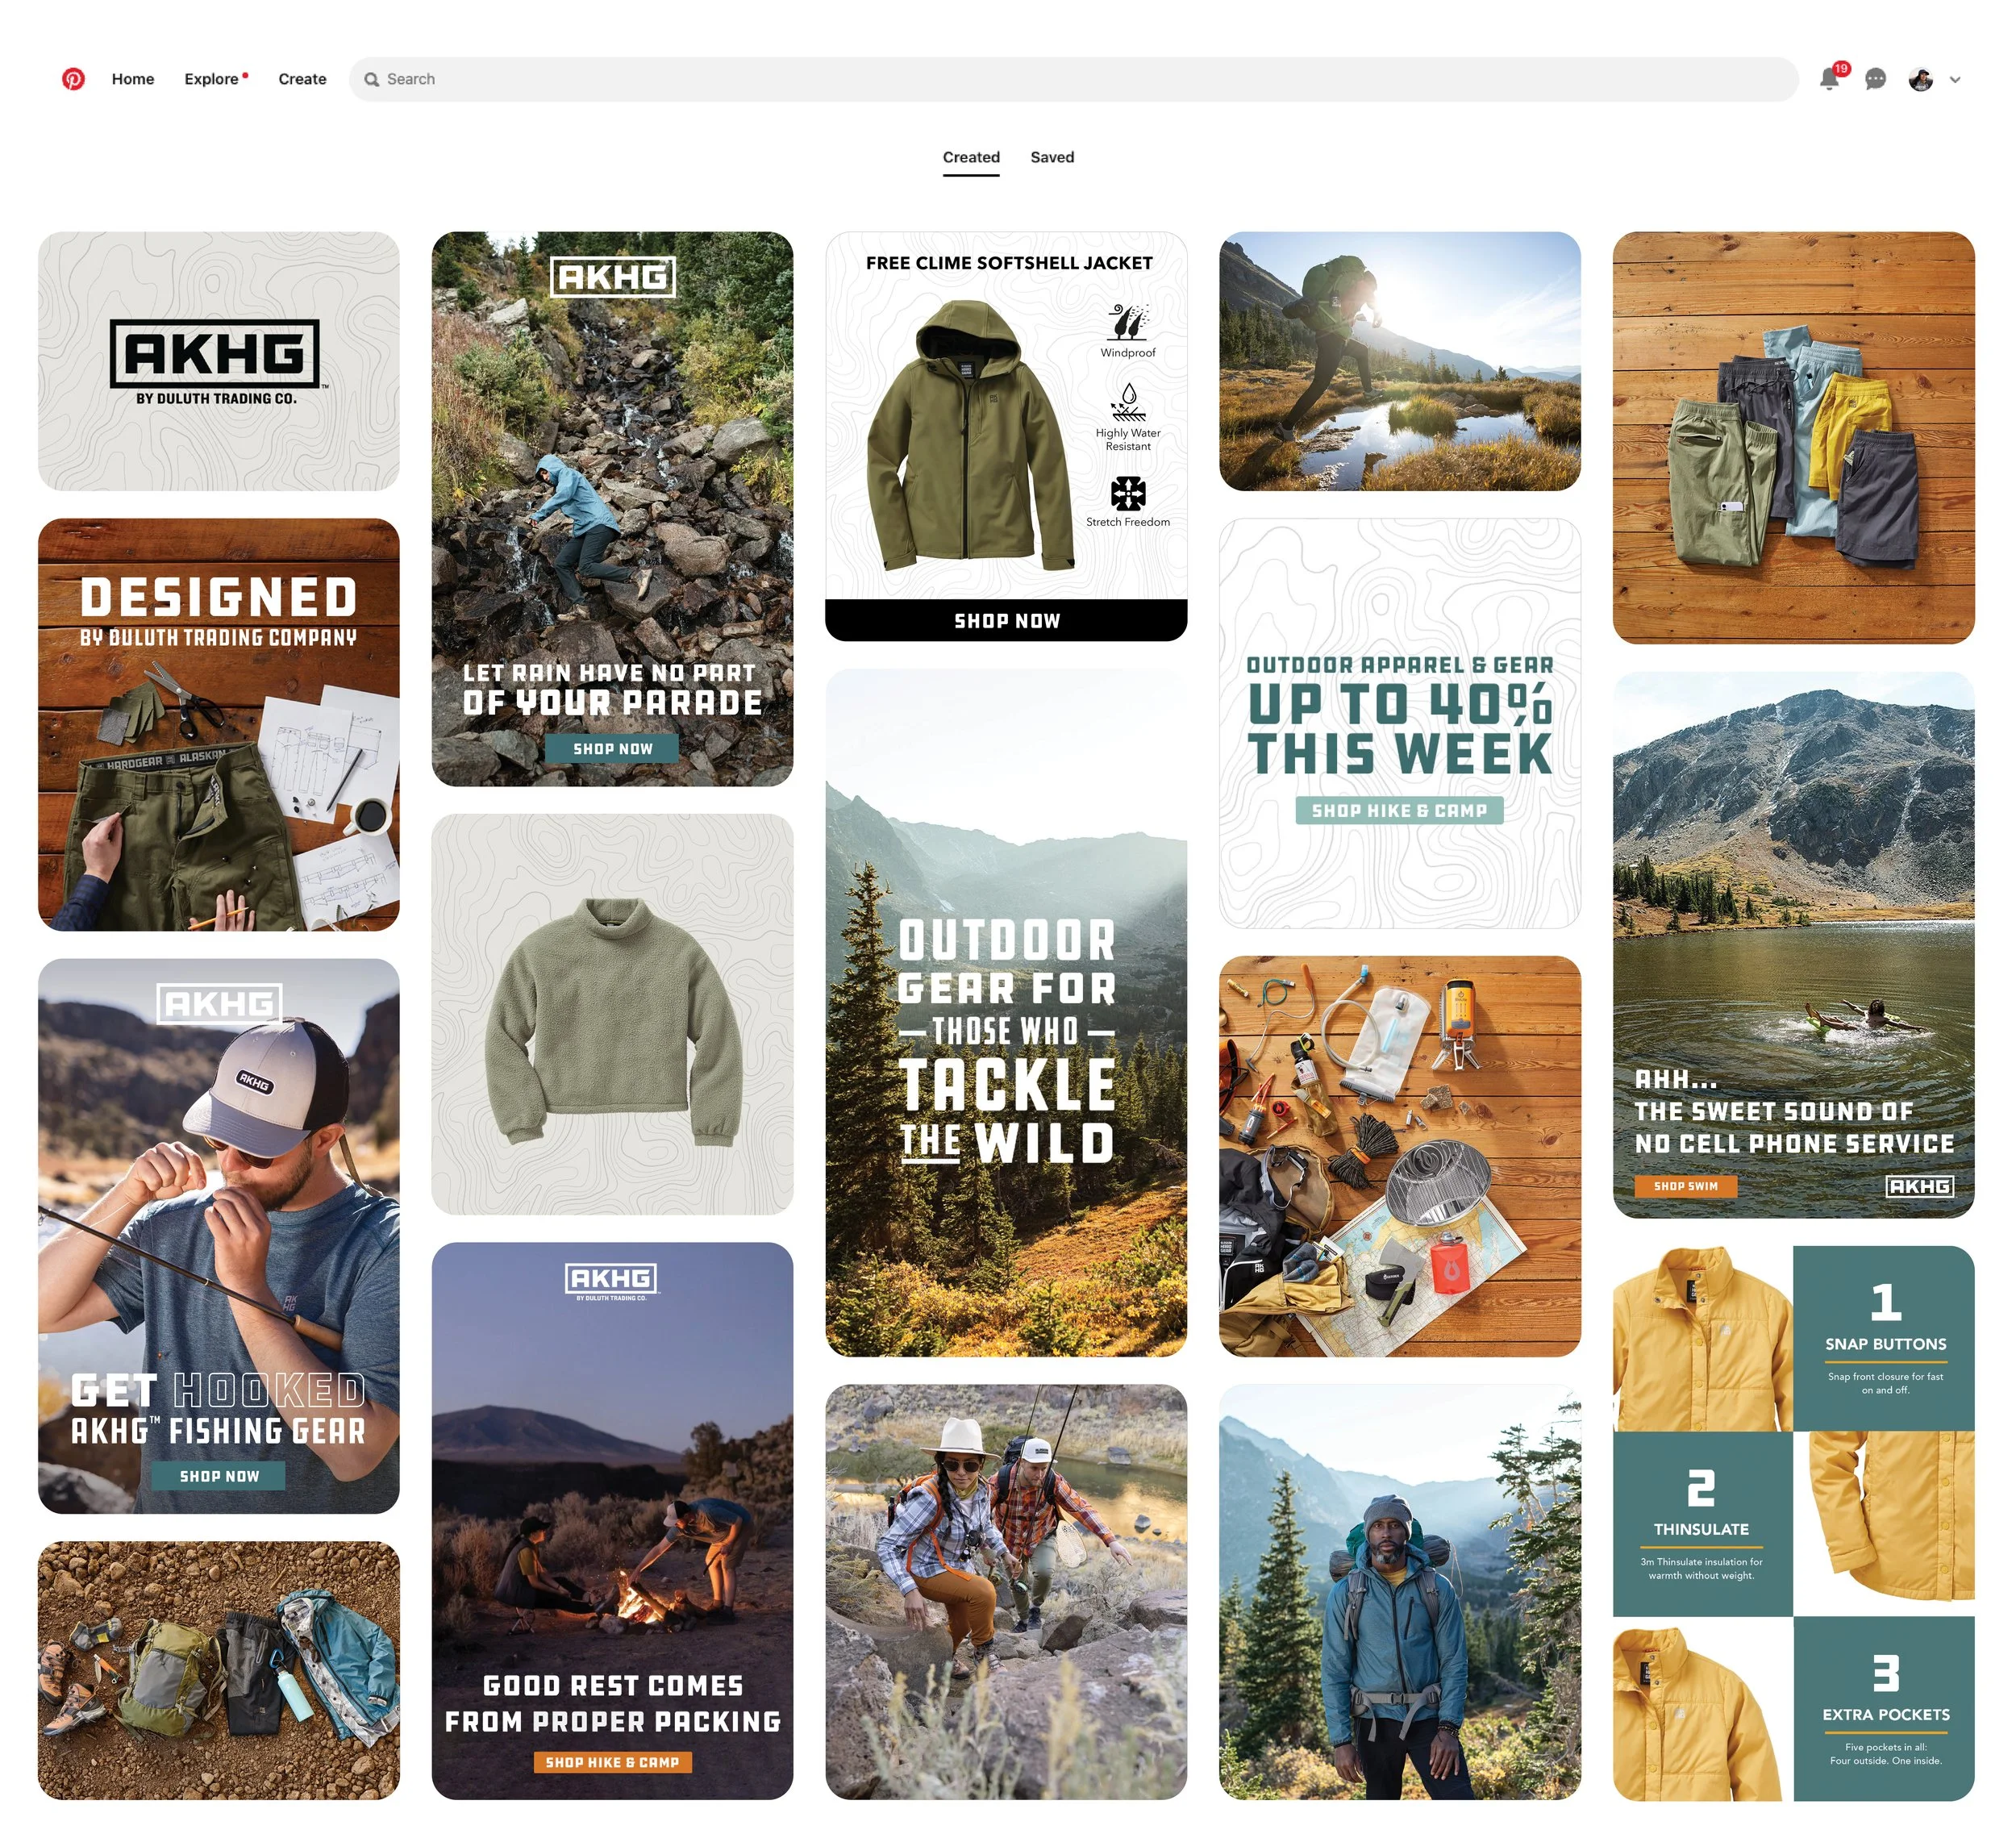The image size is (2016, 1838).
Task: Click the Windproof feature icon
Action: 1128,323
